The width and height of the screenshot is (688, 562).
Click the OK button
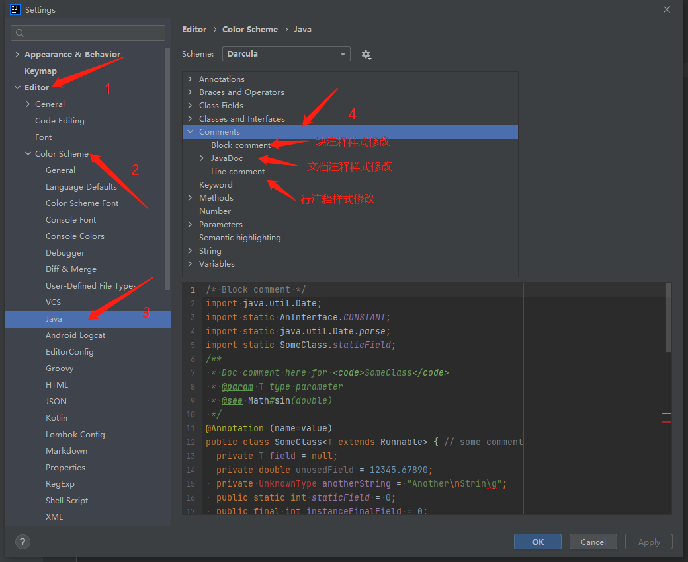tap(537, 542)
